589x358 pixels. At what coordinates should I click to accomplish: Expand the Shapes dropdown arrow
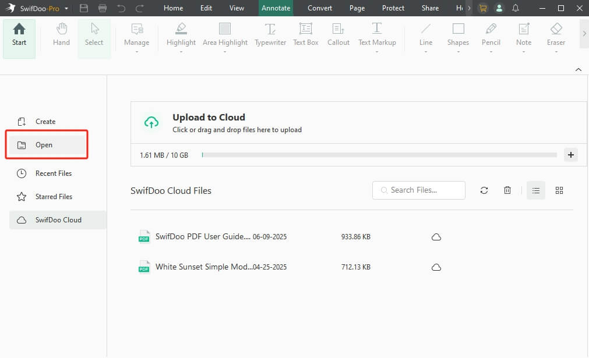[458, 52]
